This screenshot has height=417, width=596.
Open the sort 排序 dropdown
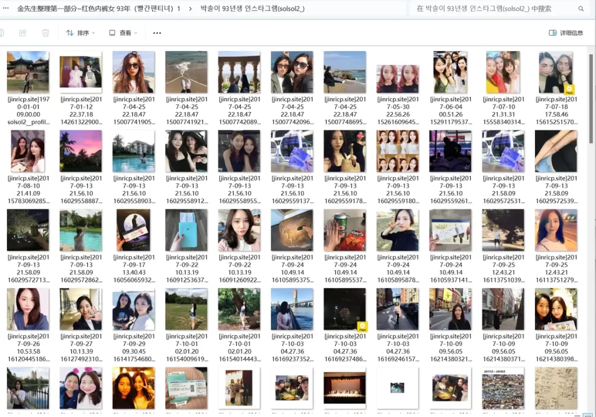(x=80, y=33)
